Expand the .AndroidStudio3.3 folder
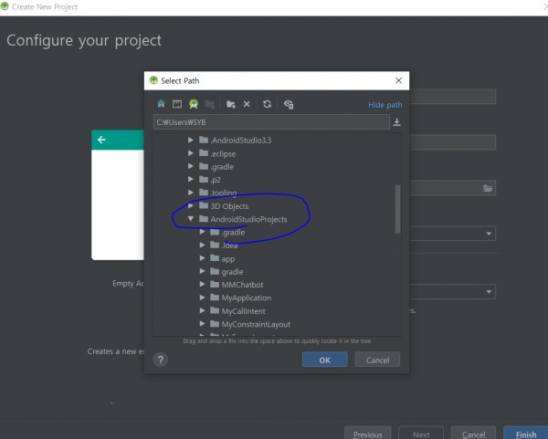 click(191, 140)
